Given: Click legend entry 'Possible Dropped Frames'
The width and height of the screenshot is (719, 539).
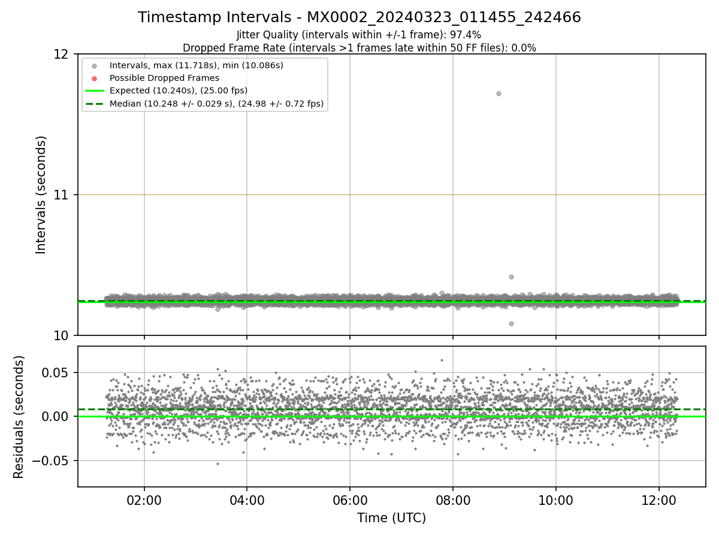Looking at the screenshot, I should [164, 78].
